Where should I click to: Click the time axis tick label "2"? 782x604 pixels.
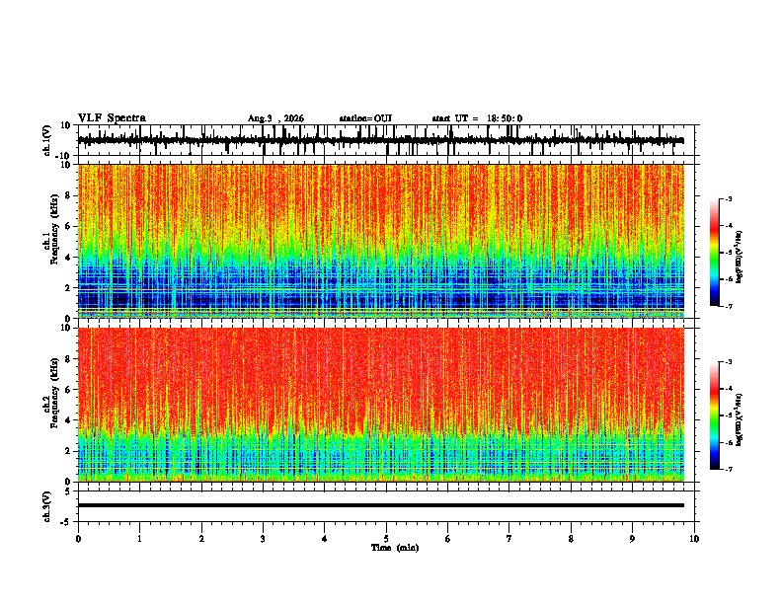click(201, 539)
